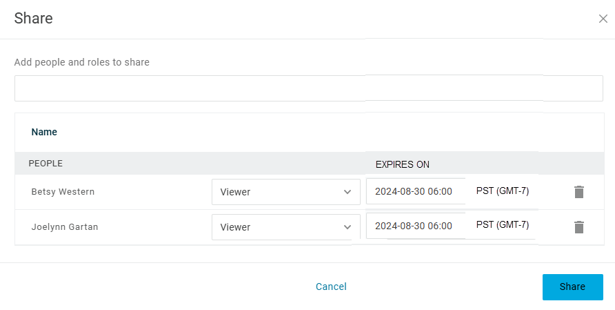
Task: Close the Share dialog with the X
Action: tap(603, 19)
